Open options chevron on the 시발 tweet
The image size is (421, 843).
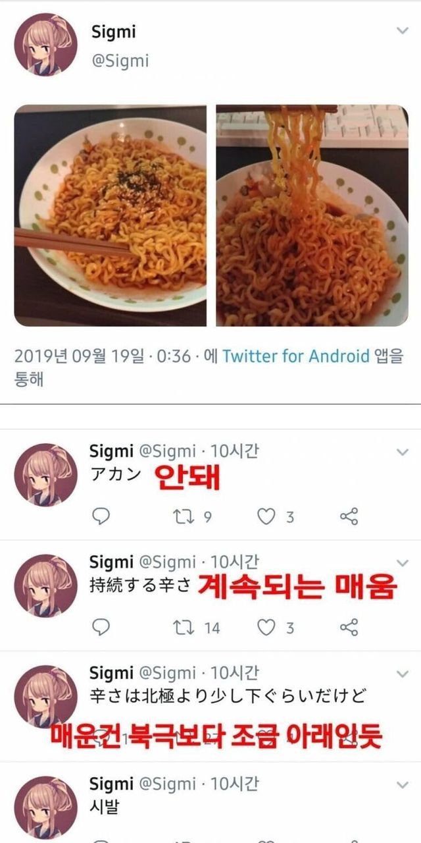pos(402,784)
